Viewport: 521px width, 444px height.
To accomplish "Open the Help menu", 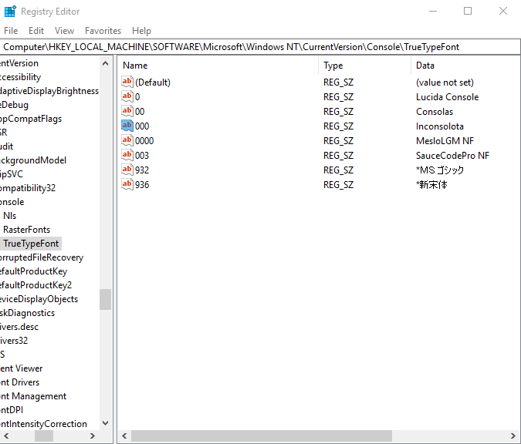I will 141,31.
